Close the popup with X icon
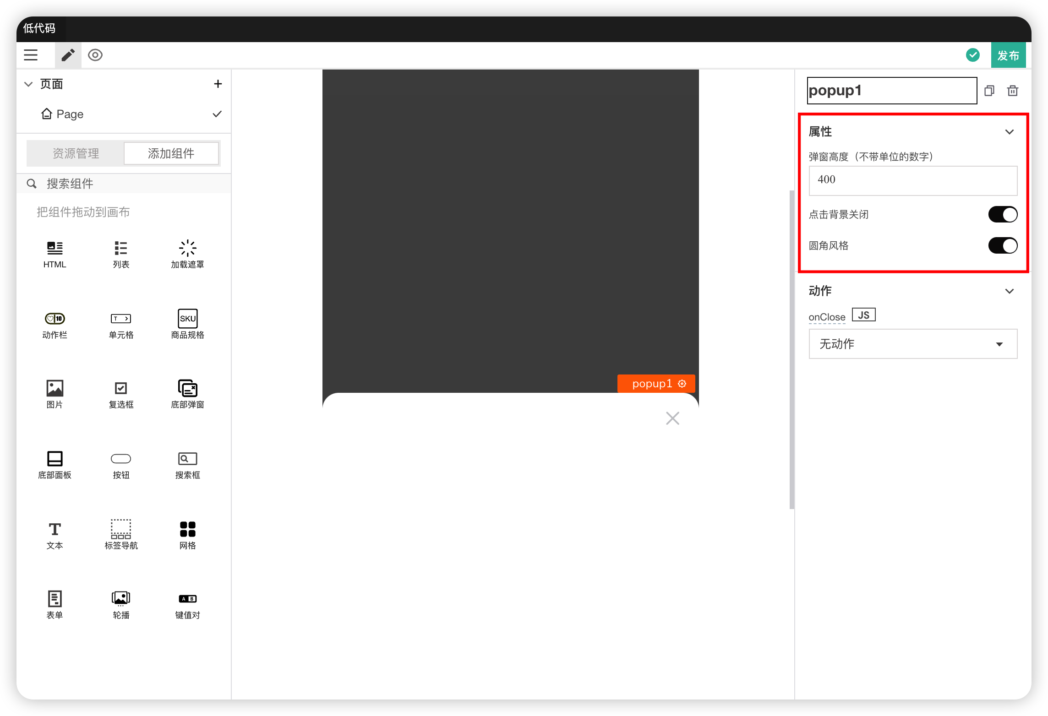Image resolution: width=1048 pixels, height=716 pixels. pos(672,418)
